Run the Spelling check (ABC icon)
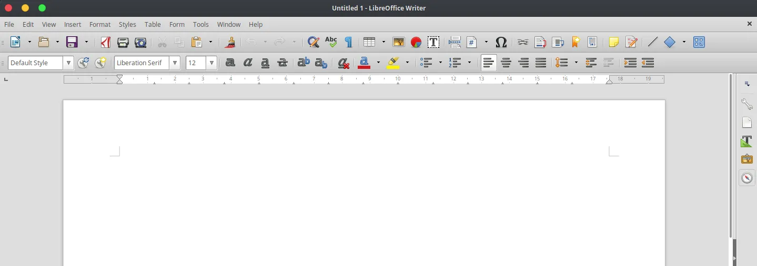Viewport: 757px width, 266px height. click(x=331, y=42)
